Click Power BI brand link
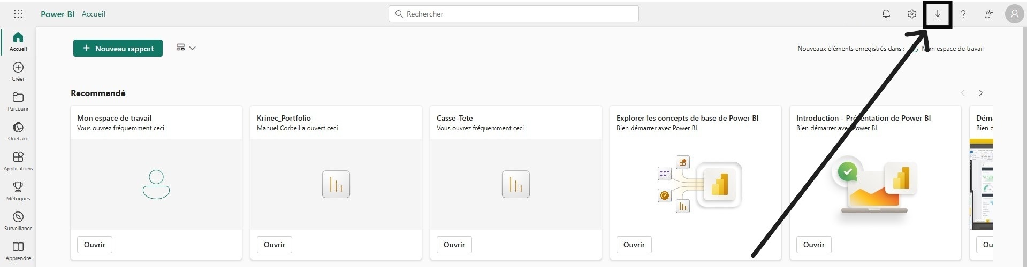The image size is (1027, 267). [x=57, y=14]
